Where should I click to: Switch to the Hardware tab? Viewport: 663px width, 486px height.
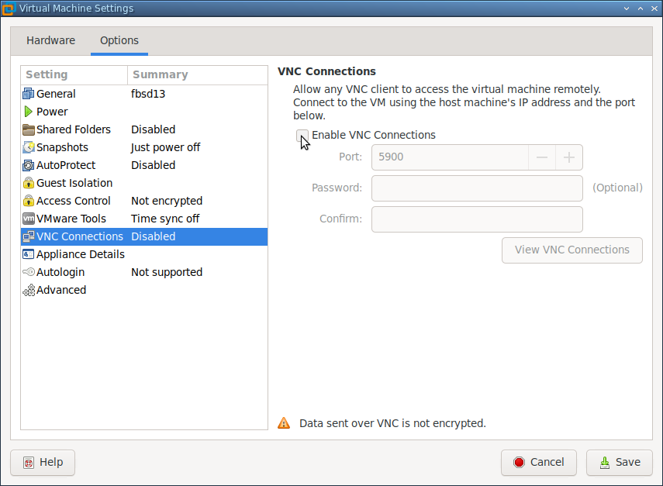point(50,40)
